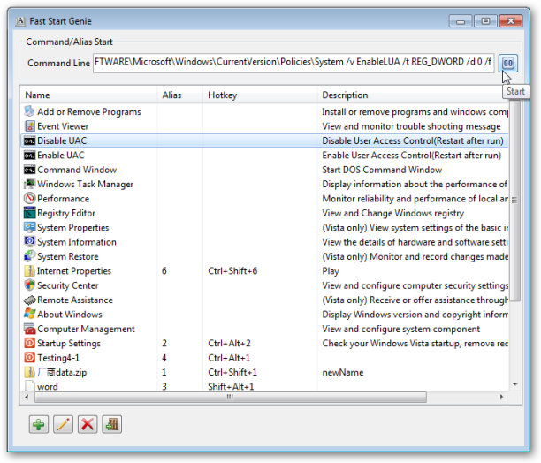
Task: Sort list by the Alias column header
Action: (x=180, y=95)
